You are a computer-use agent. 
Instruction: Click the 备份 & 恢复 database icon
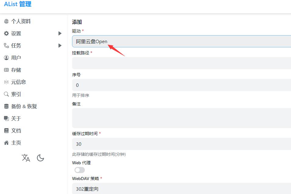pyautogui.click(x=6, y=106)
